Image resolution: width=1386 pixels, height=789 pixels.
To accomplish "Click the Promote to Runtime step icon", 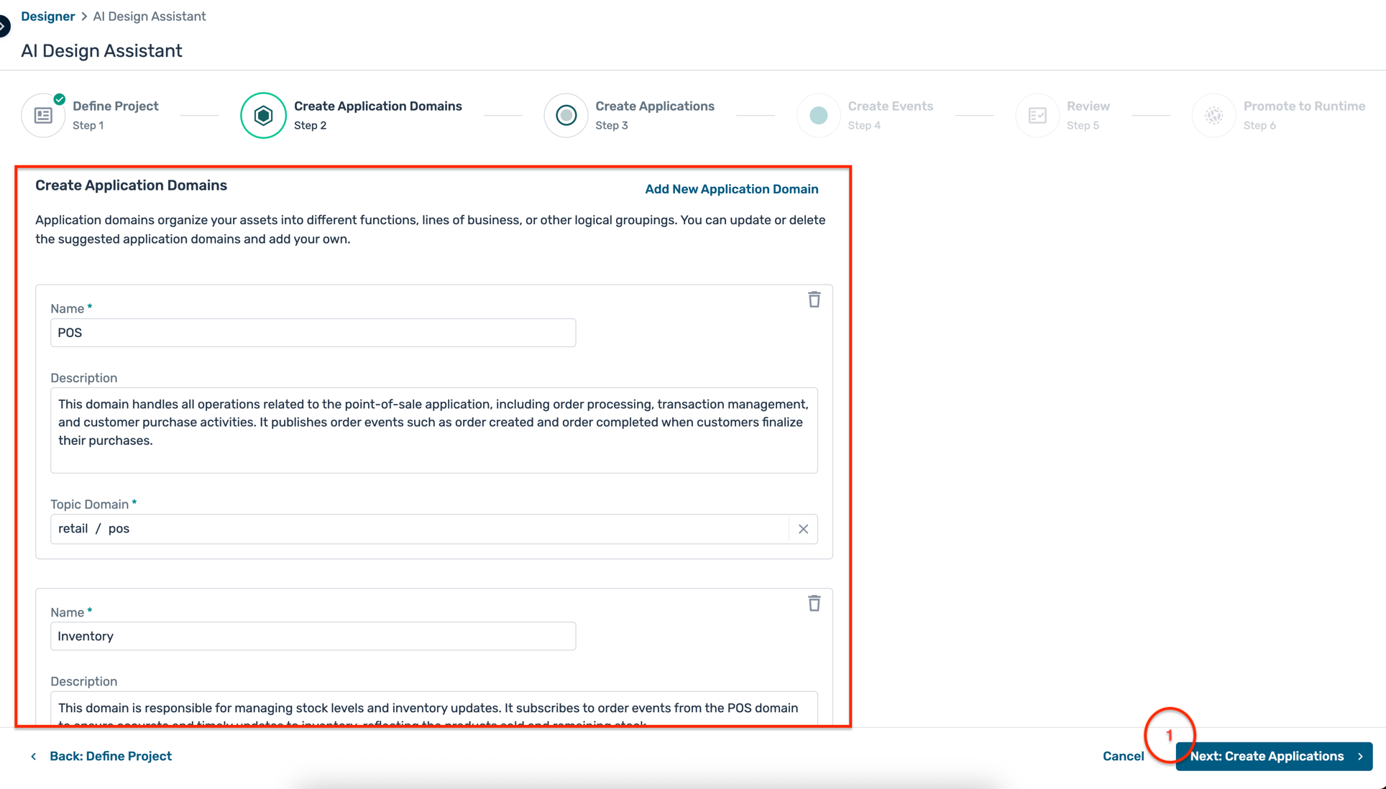I will pos(1213,115).
